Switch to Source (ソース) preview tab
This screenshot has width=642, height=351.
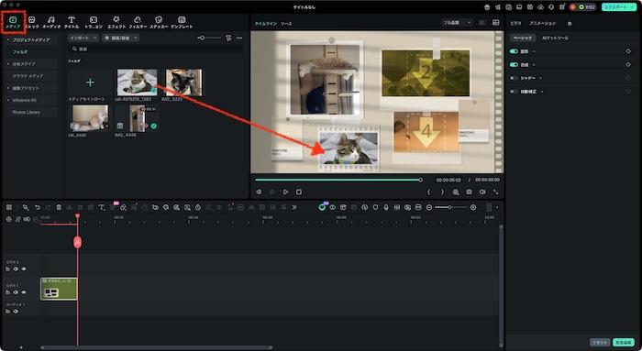pos(286,24)
